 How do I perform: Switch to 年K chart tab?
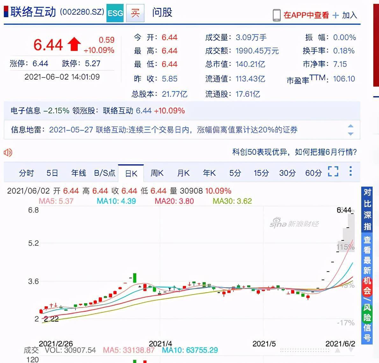pos(209,173)
